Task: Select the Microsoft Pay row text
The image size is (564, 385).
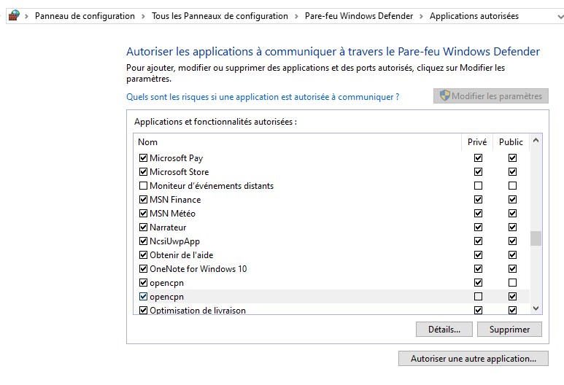Action: [x=177, y=158]
